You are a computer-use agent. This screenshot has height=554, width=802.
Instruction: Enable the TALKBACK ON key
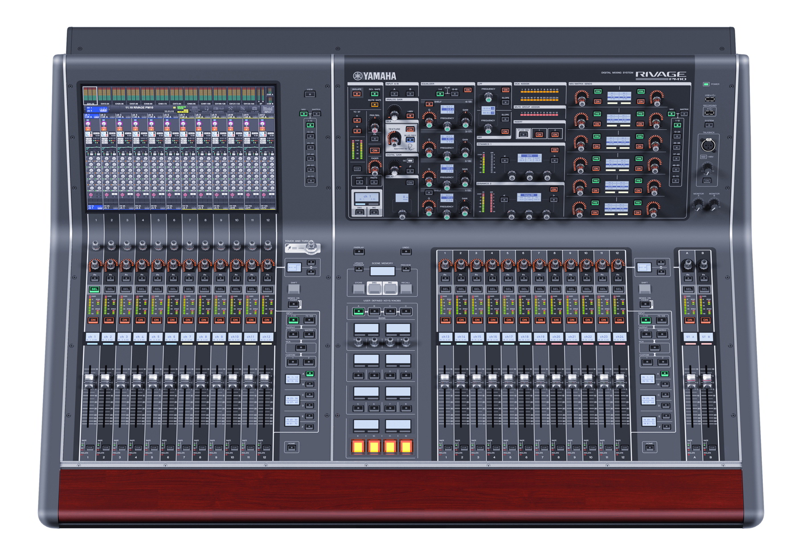[x=707, y=181]
